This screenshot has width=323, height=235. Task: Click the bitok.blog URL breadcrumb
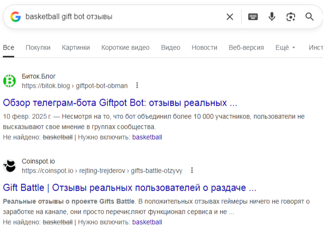click(x=75, y=86)
